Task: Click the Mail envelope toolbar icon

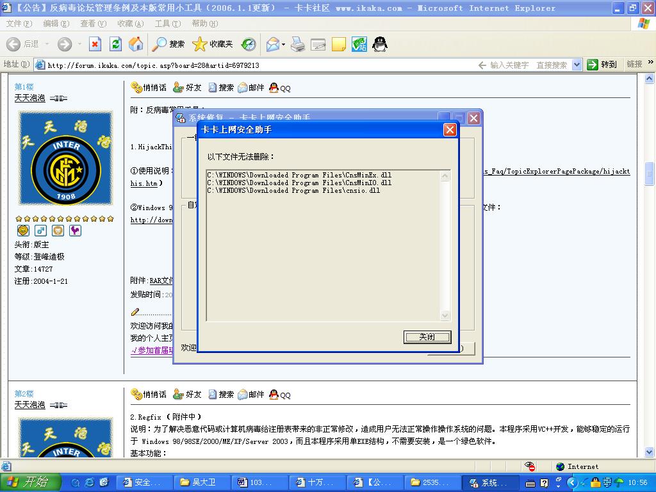Action: tap(273, 44)
